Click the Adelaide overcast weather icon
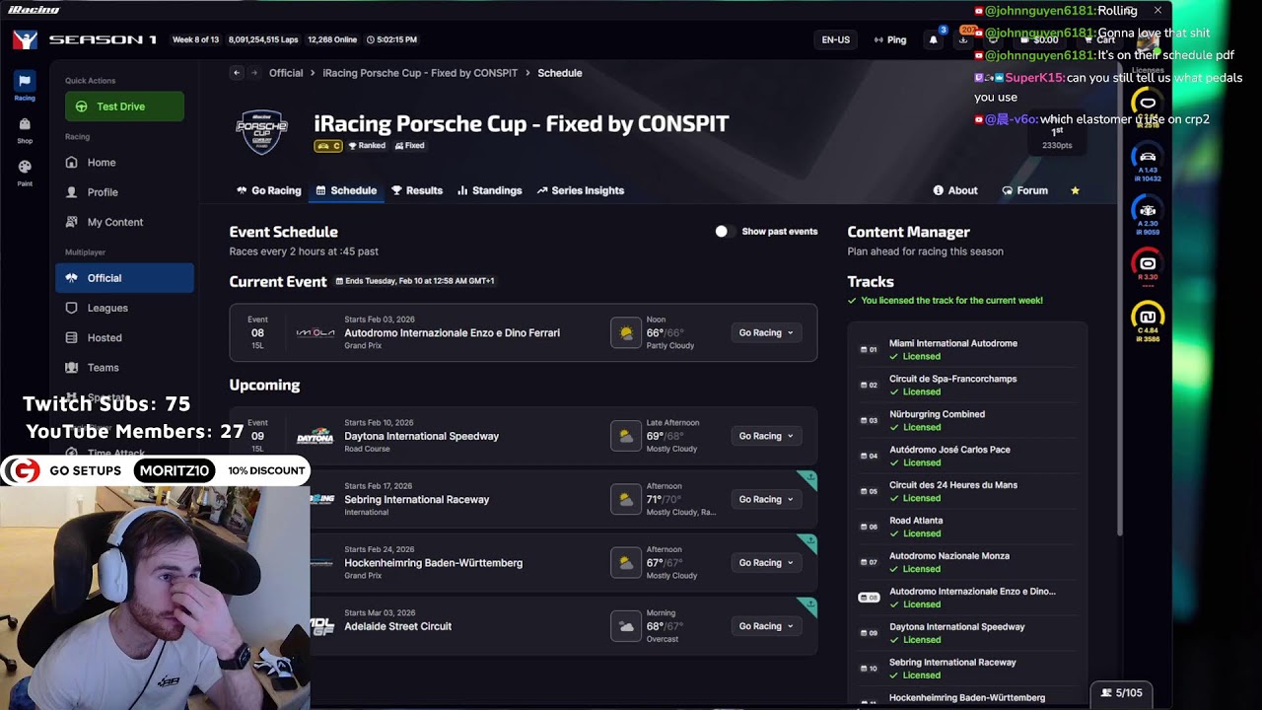Screen dimensions: 1262x710 click(626, 626)
